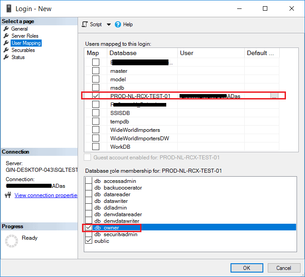Tick the WideWorldImporters Map checkbox
The height and width of the screenshot is (277, 305).
96,130
